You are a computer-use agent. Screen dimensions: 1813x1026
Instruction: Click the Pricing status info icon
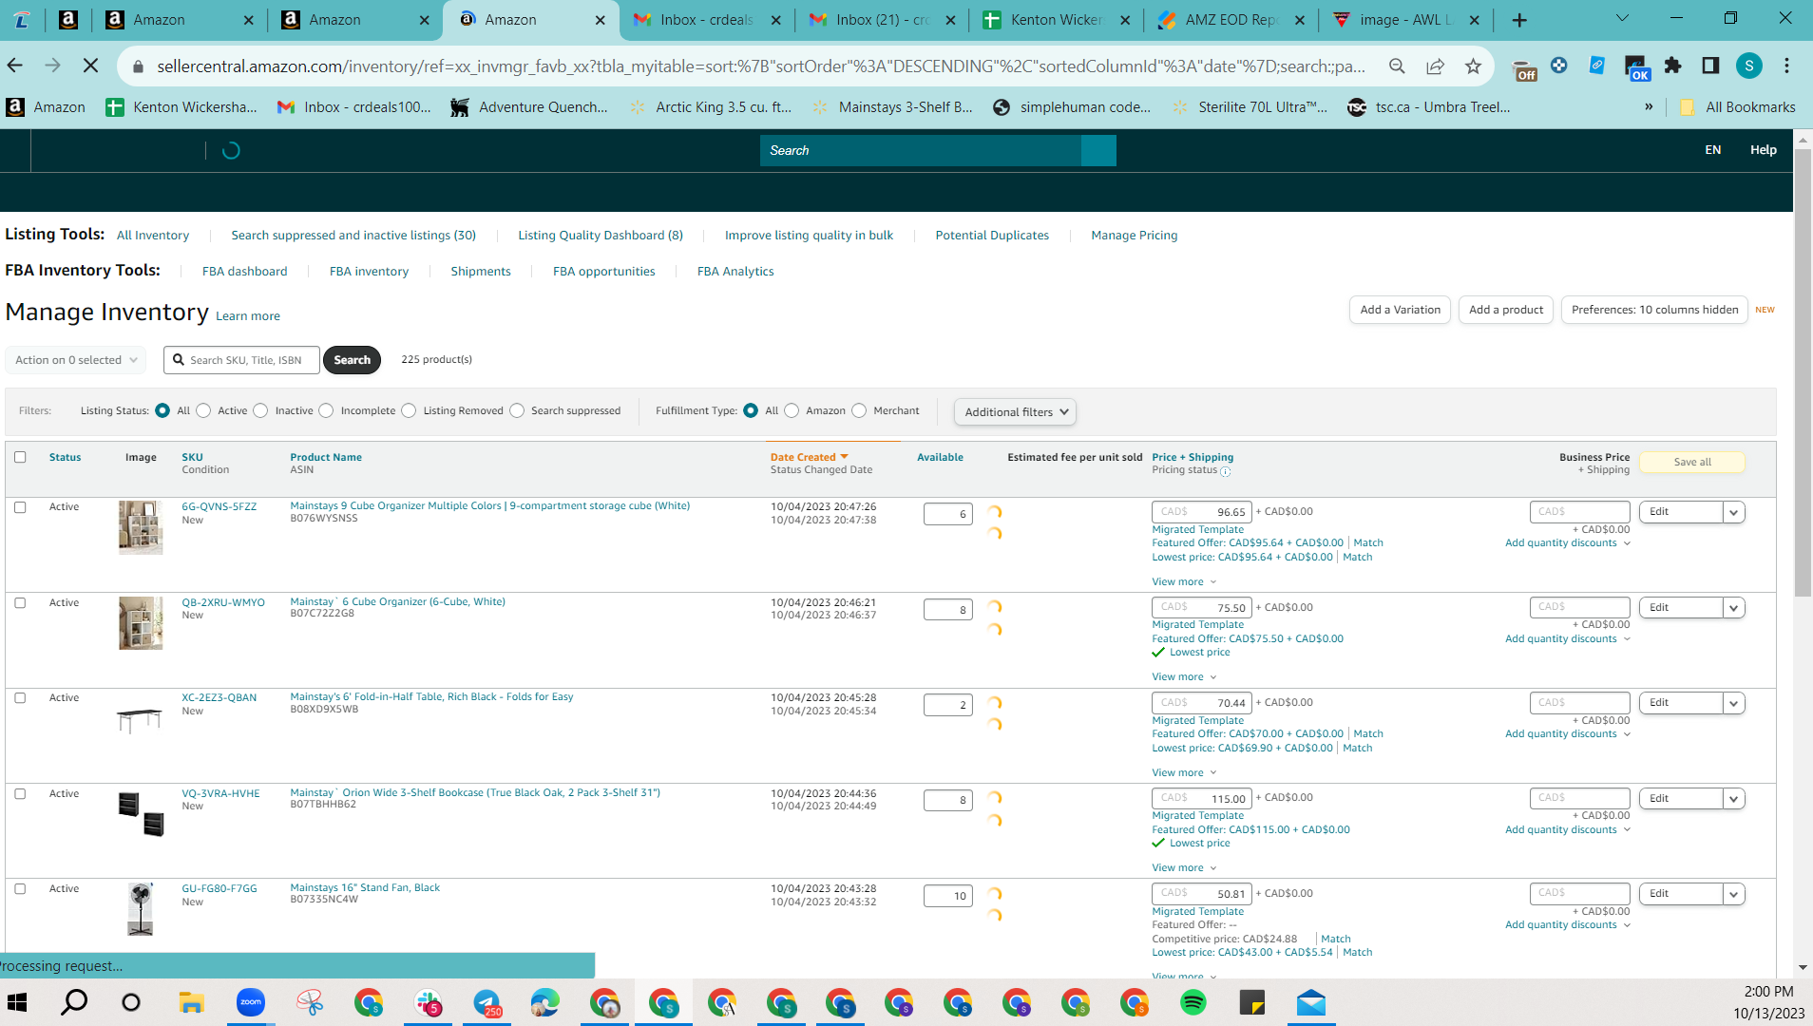1226,471
